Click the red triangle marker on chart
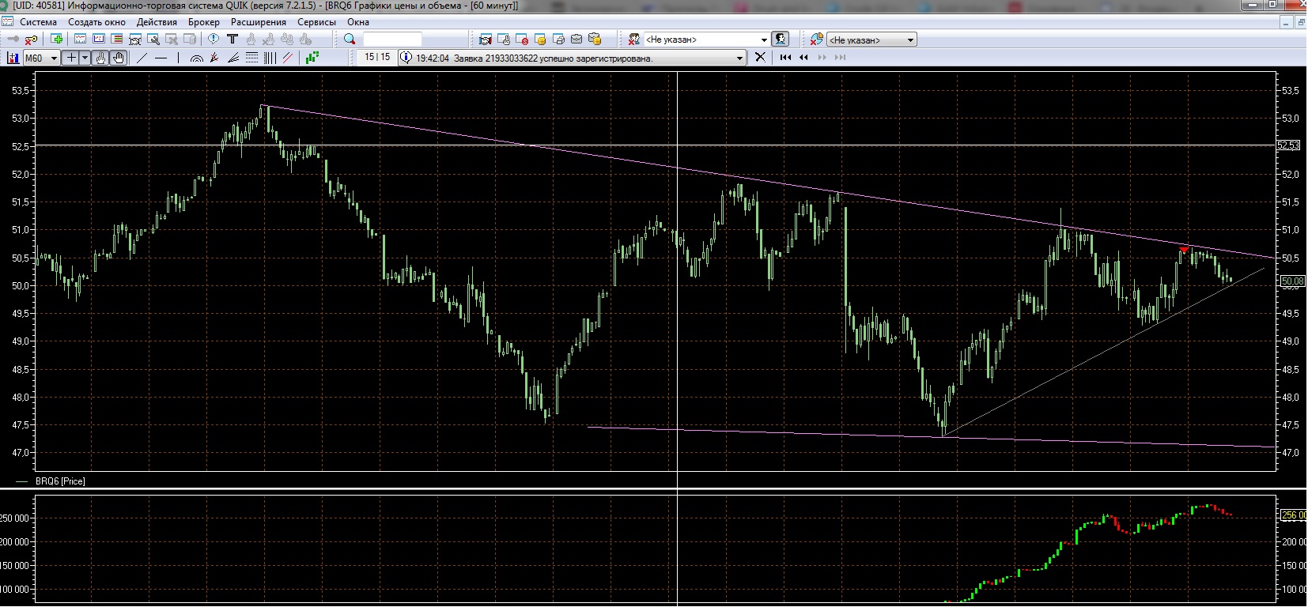 (x=1184, y=250)
